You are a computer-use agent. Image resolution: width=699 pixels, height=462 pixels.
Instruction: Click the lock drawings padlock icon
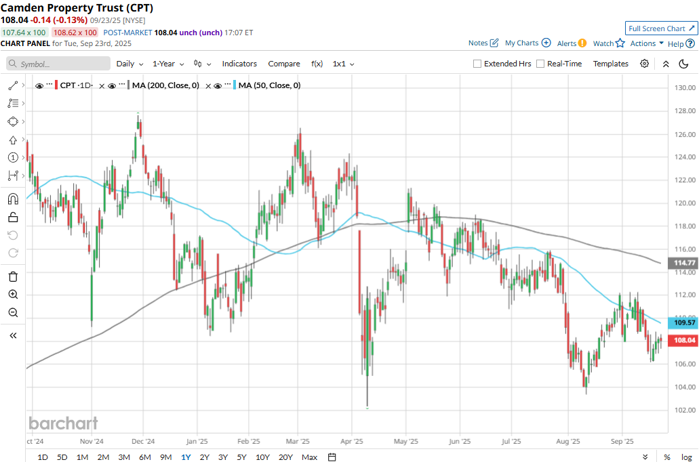point(13,217)
